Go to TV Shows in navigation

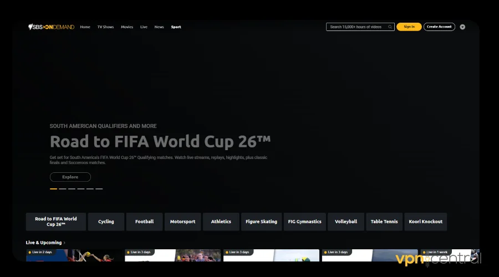[104, 27]
